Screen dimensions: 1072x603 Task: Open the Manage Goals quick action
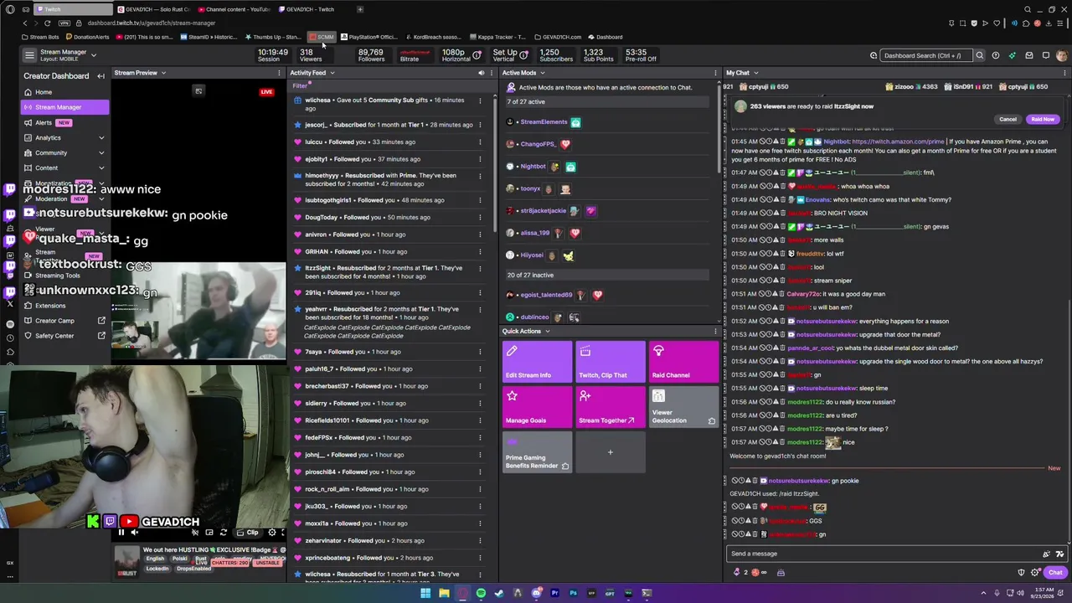[537, 407]
